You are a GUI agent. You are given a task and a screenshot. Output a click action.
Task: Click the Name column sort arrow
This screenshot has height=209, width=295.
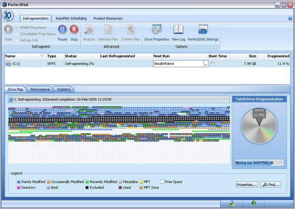(x=43, y=57)
